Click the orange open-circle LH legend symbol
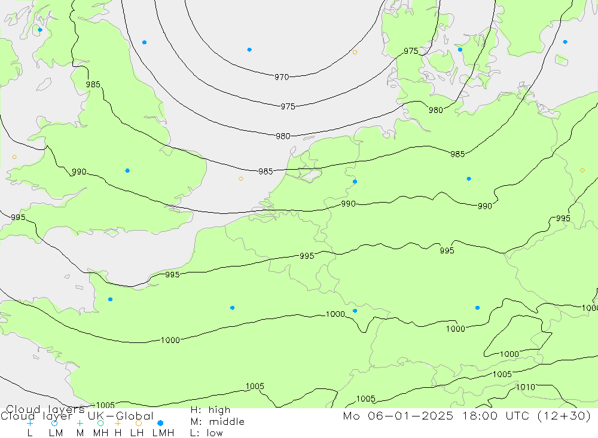 139,423
